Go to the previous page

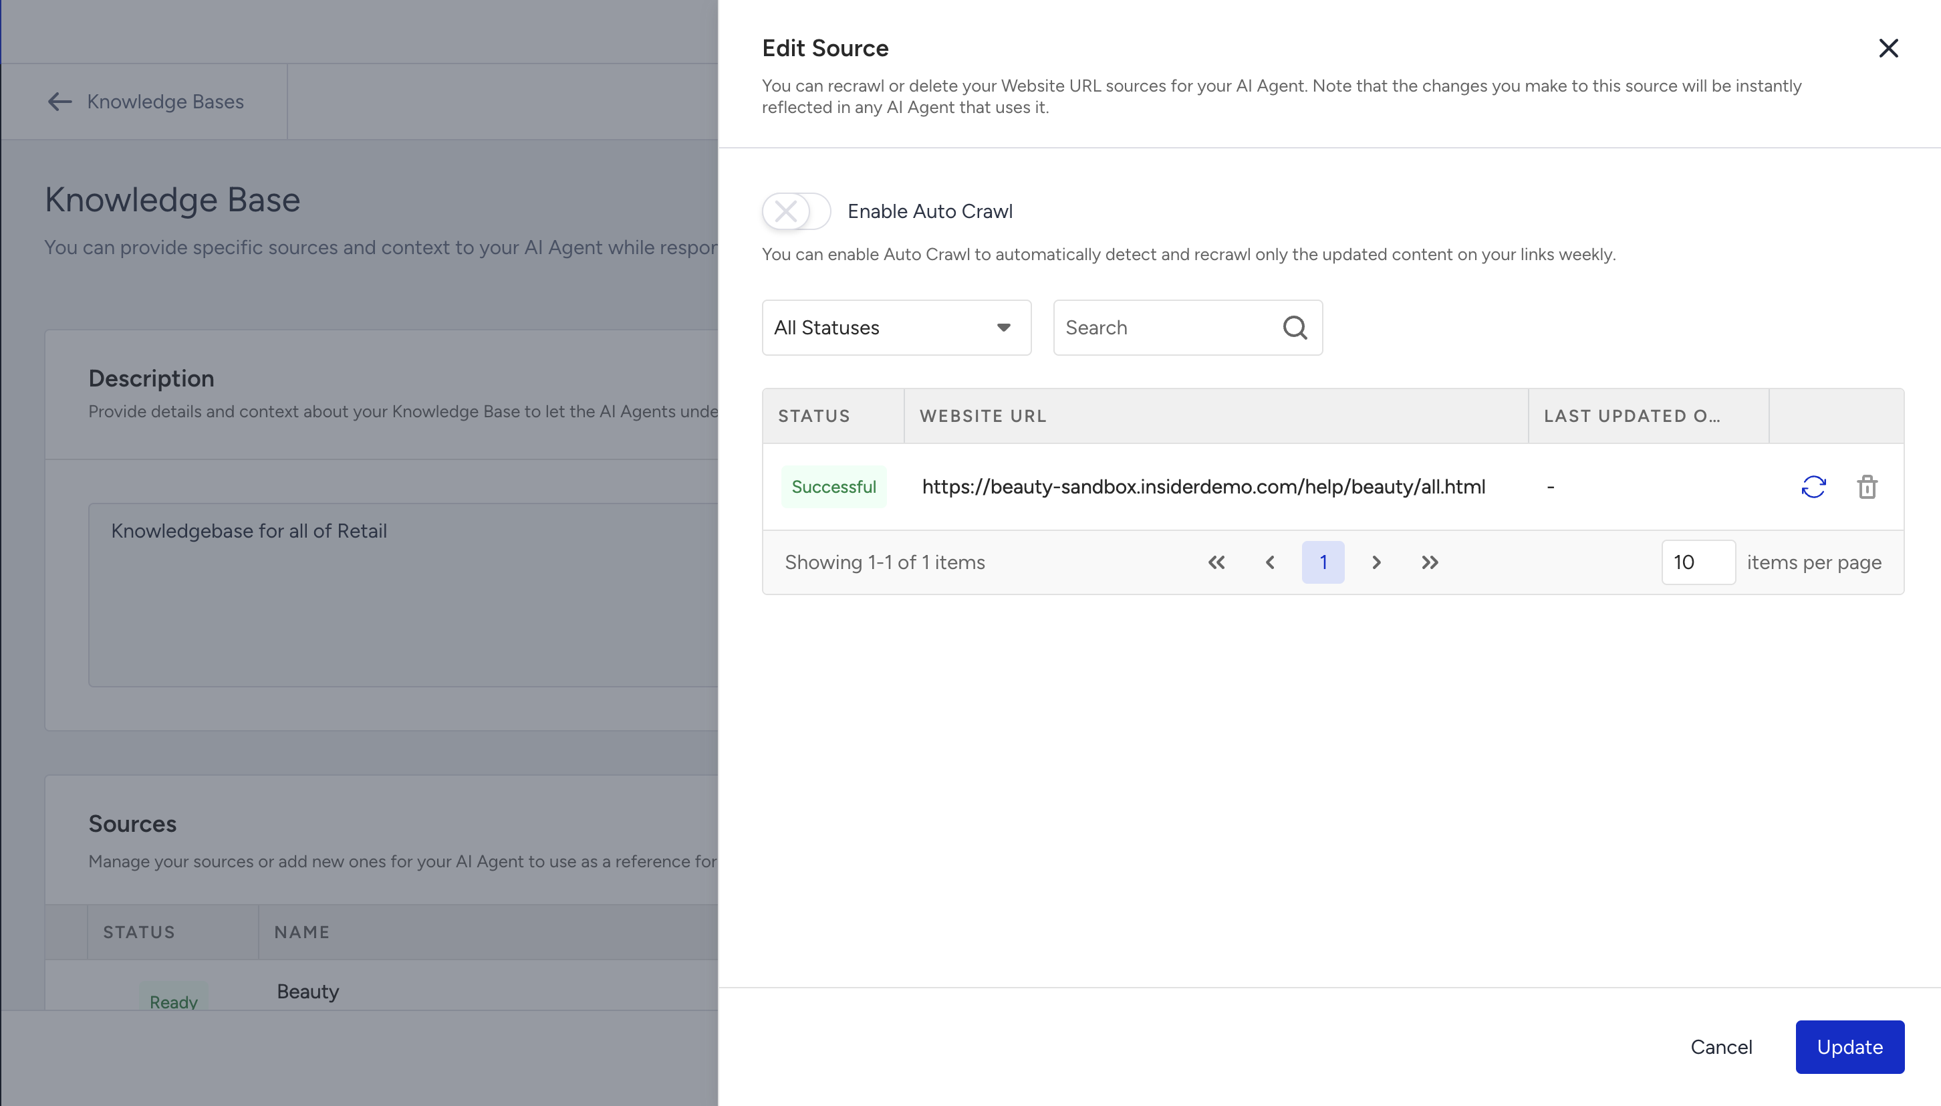tap(1270, 562)
